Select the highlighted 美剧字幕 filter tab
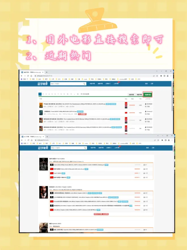Viewport: 187px width, 250px height. pyautogui.click(x=147, y=94)
